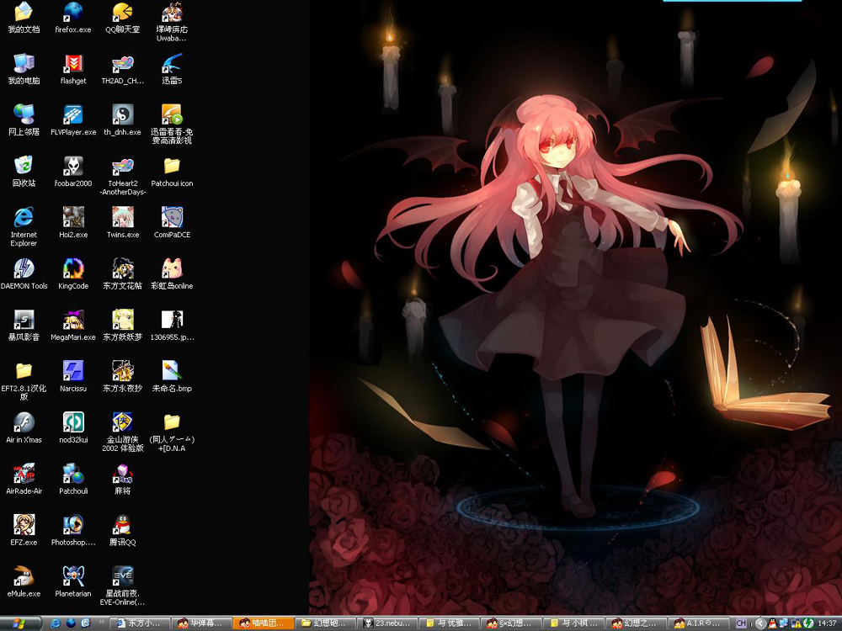Switch to 东方小... taskbar window

pyautogui.click(x=141, y=623)
